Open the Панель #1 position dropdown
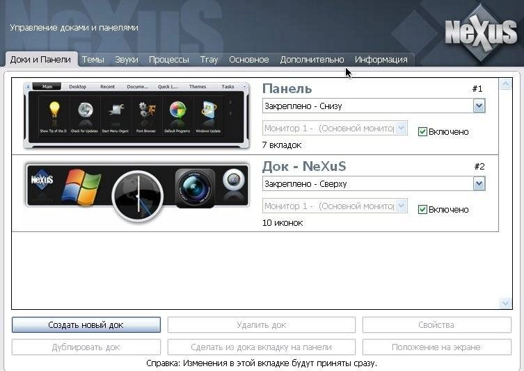 [x=374, y=106]
